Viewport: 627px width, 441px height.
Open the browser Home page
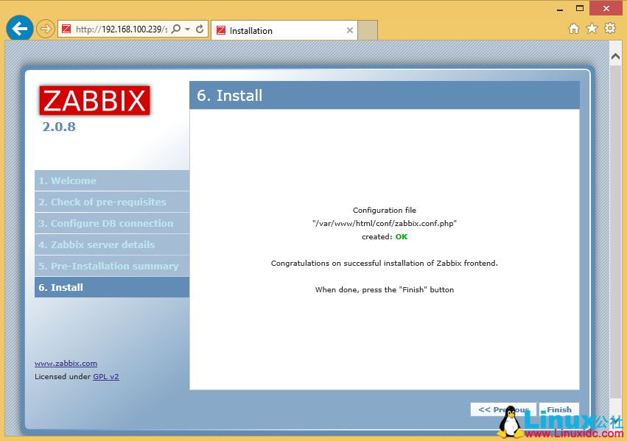coord(573,28)
